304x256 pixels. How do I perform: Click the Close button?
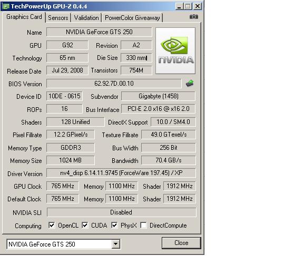tap(181, 243)
